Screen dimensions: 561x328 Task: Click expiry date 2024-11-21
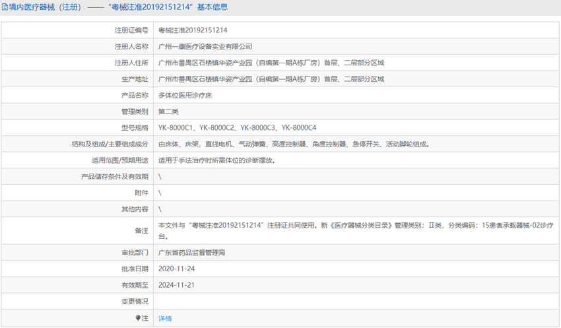[177, 285]
